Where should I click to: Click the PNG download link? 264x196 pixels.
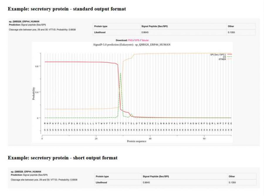tap(130, 40)
